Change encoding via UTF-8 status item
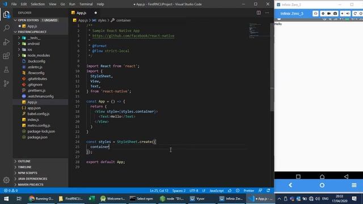 [x=194, y=190]
